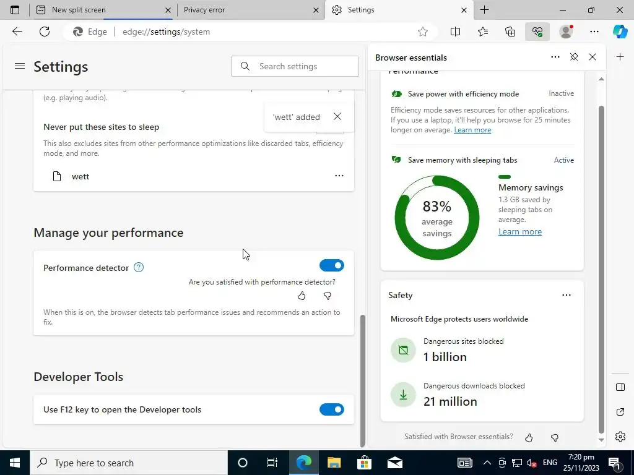Close the Privacy error tab
The height and width of the screenshot is (475, 634).
pos(316,10)
